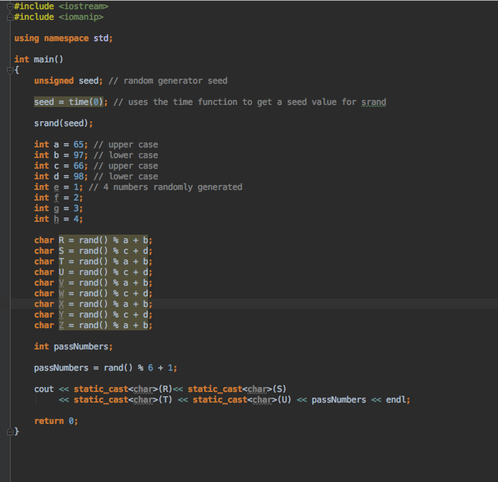The height and width of the screenshot is (482, 498).
Task: Click 'static_cast<char>(U)' expression
Action: click(x=242, y=400)
